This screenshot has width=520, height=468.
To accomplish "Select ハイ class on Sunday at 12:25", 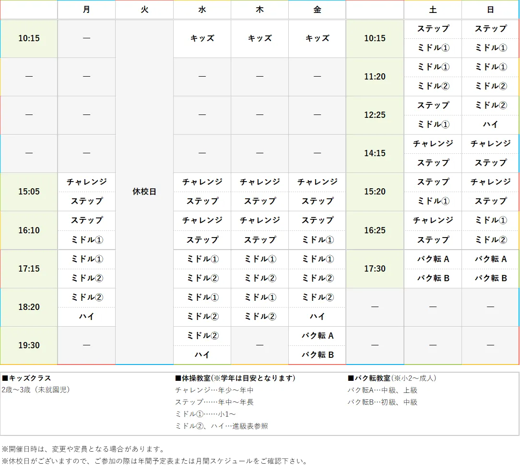I will pyautogui.click(x=490, y=125).
